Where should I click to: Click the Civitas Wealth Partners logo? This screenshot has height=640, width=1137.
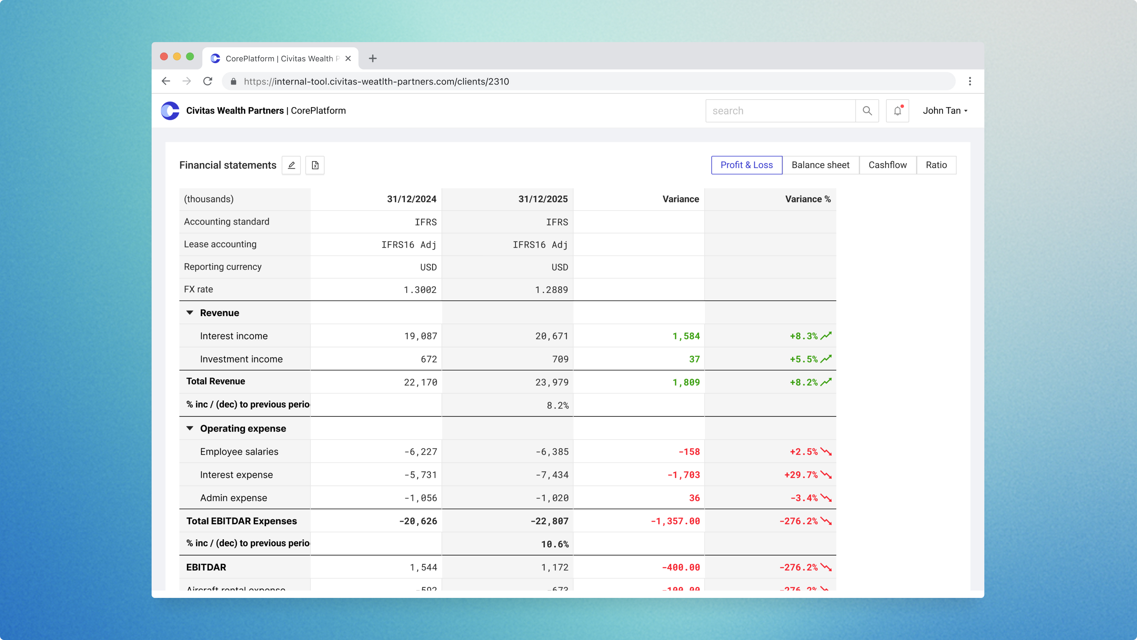[x=170, y=111]
